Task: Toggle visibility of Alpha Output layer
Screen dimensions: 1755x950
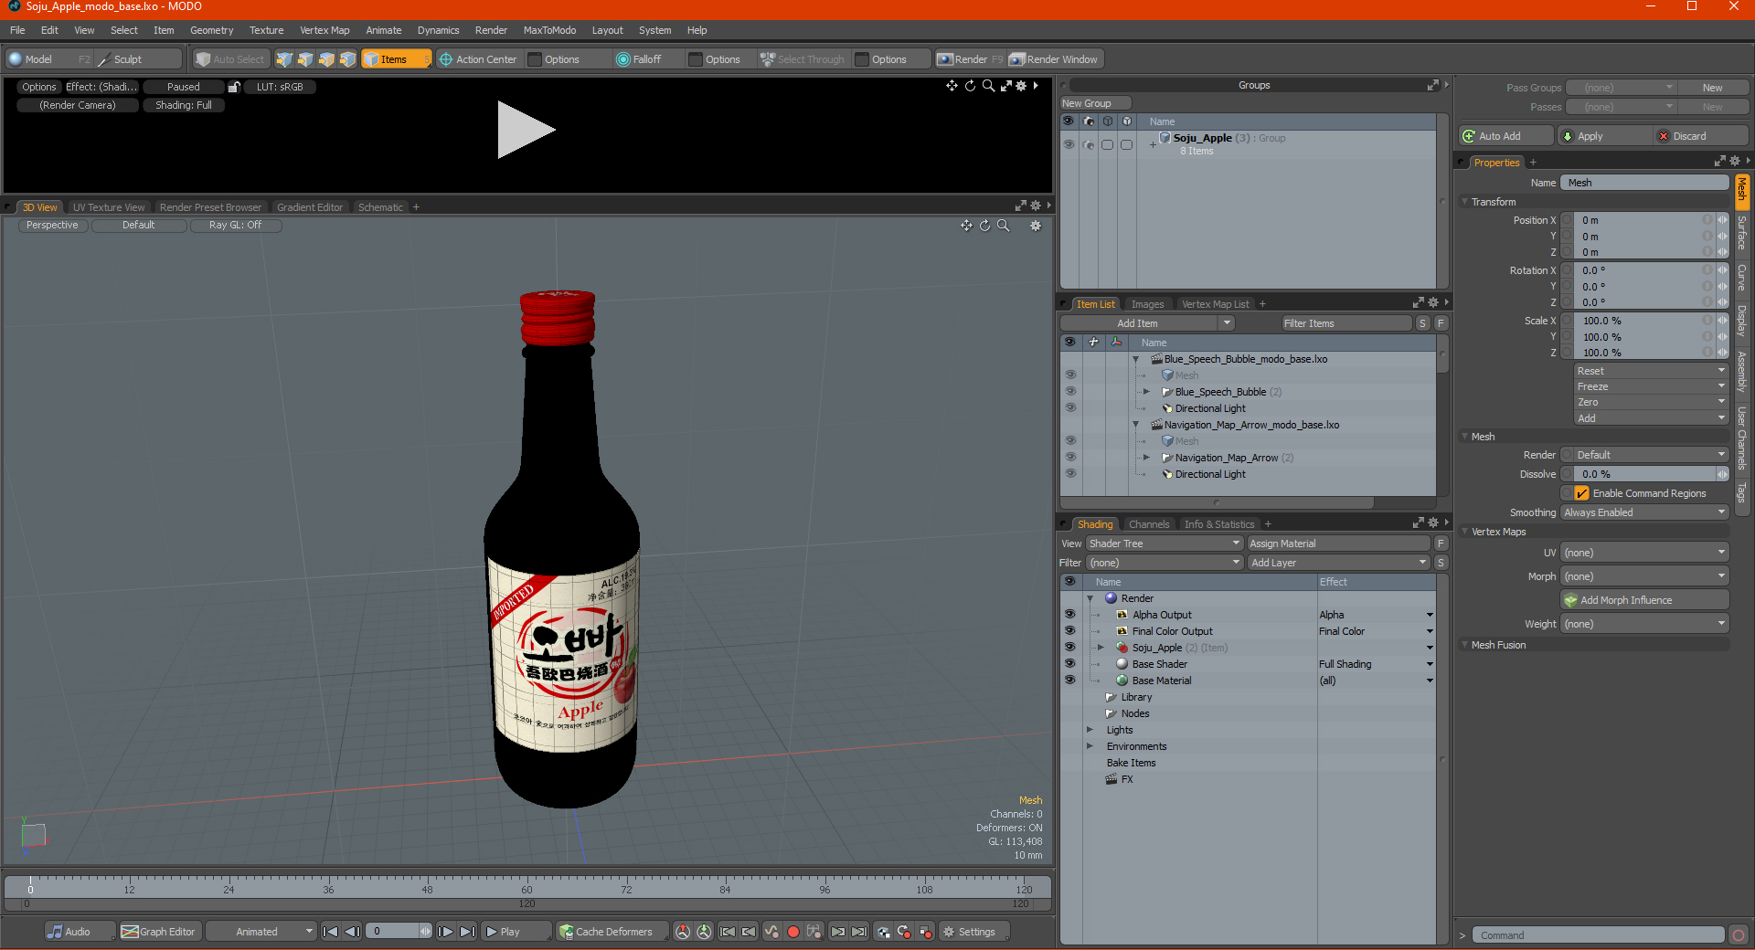Action: tap(1069, 615)
